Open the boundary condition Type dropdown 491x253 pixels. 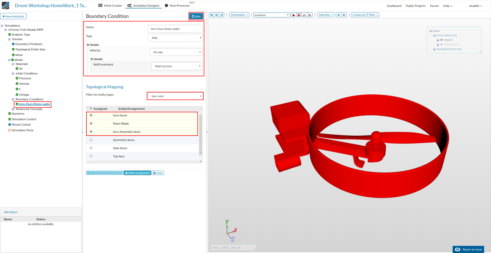click(175, 38)
